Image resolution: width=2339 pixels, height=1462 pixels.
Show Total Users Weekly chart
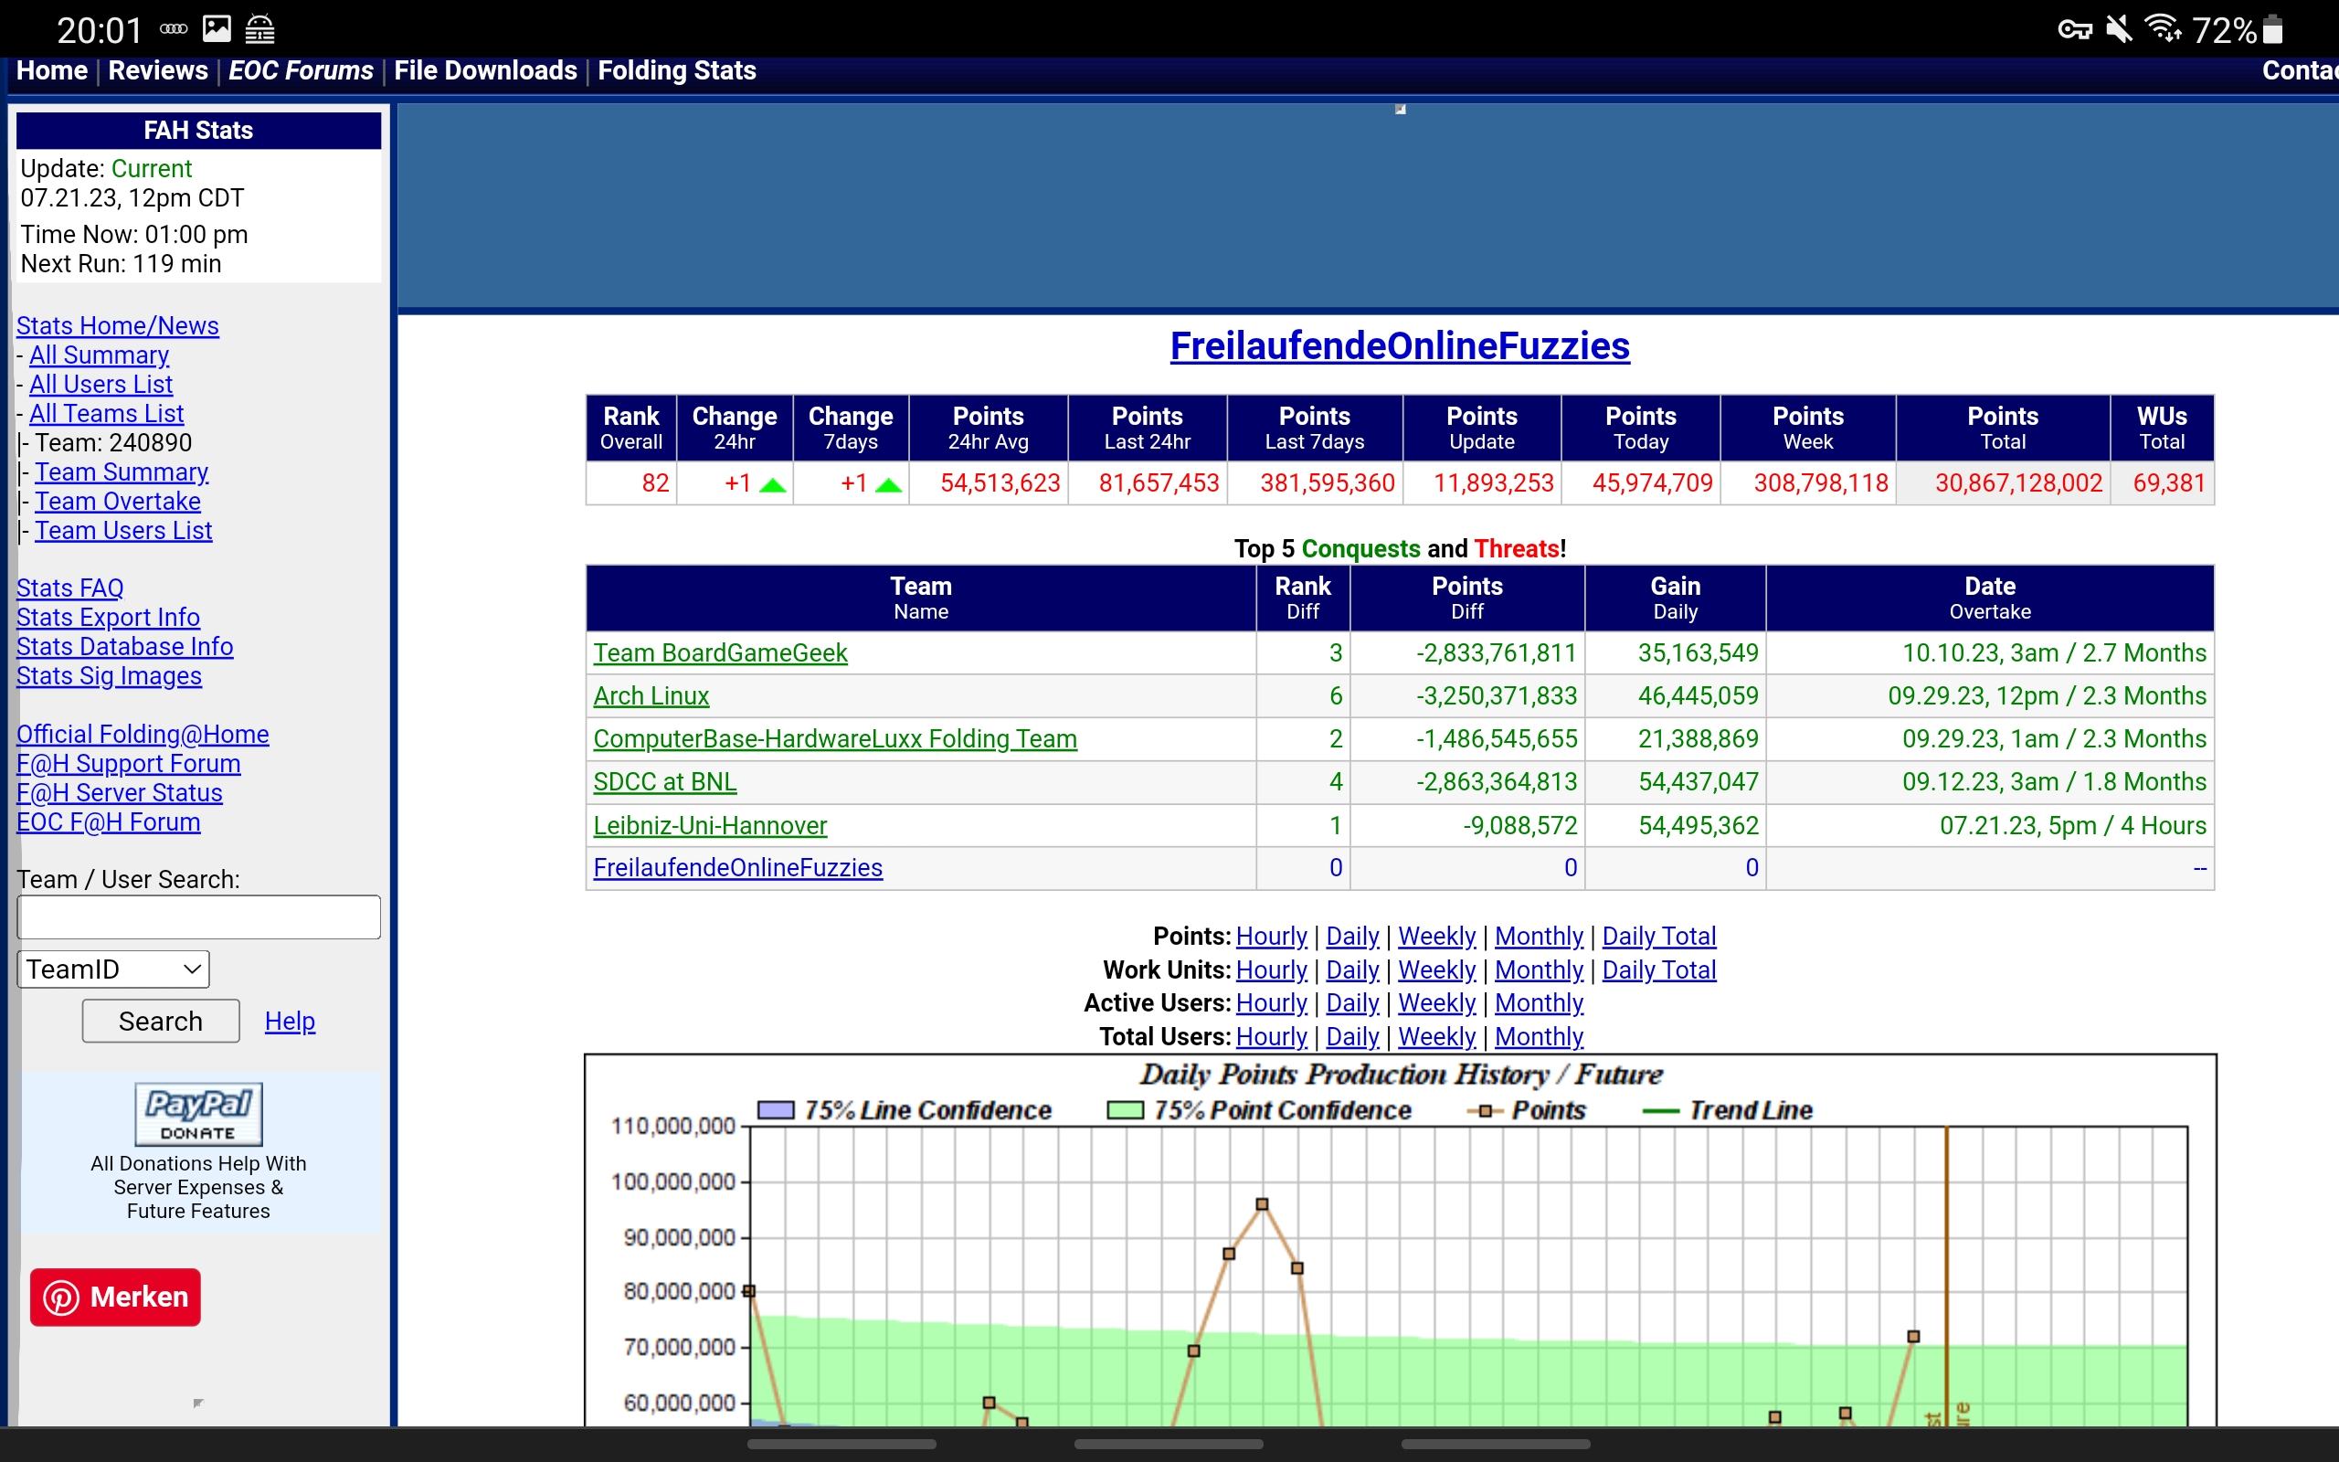click(x=1436, y=1036)
